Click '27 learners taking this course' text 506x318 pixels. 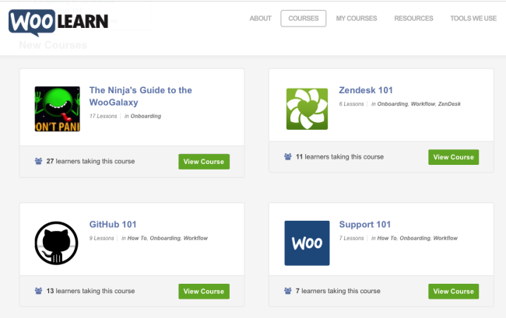[x=90, y=161]
